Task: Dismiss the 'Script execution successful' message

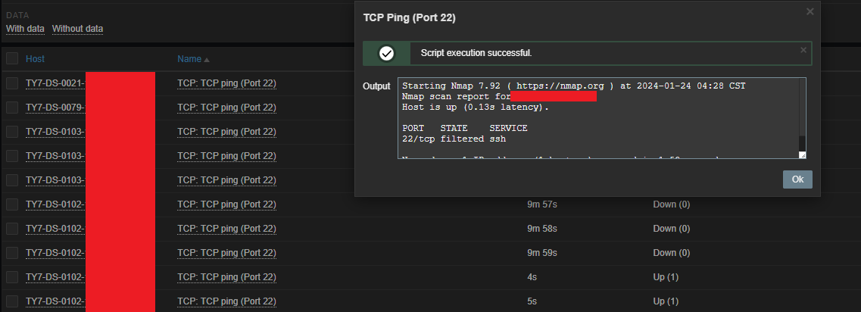Action: click(803, 50)
